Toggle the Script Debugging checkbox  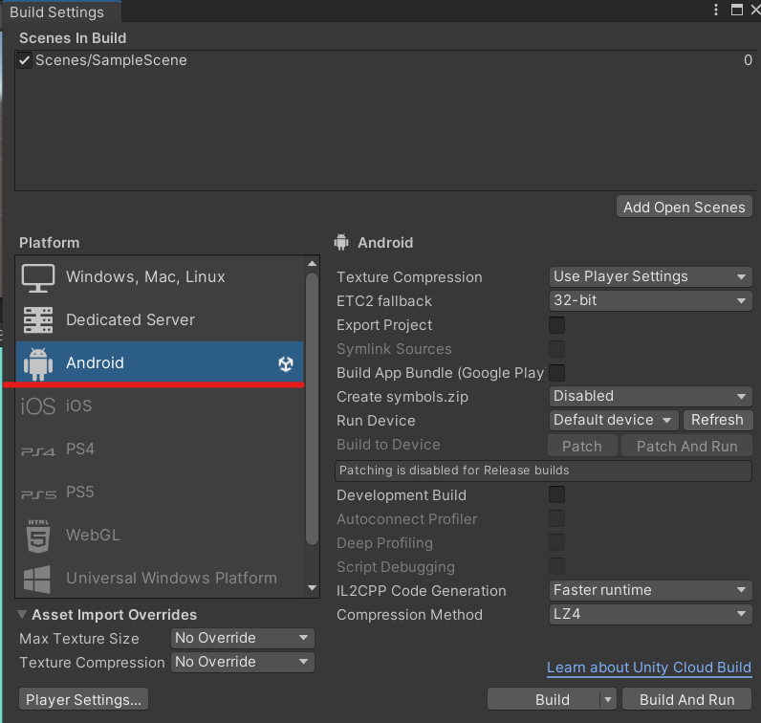click(556, 566)
